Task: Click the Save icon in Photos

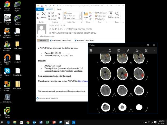Action: (x=146, y=50)
